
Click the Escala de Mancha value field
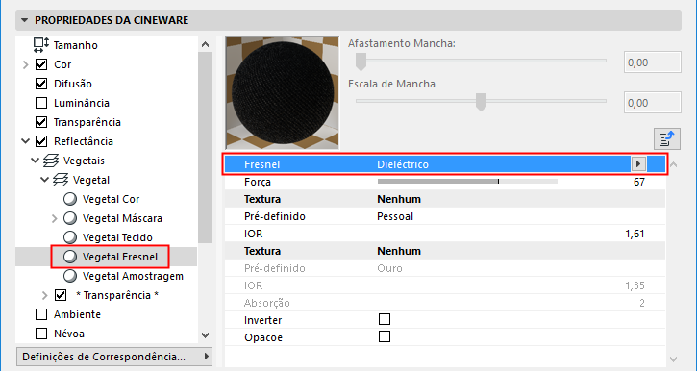[x=653, y=103]
